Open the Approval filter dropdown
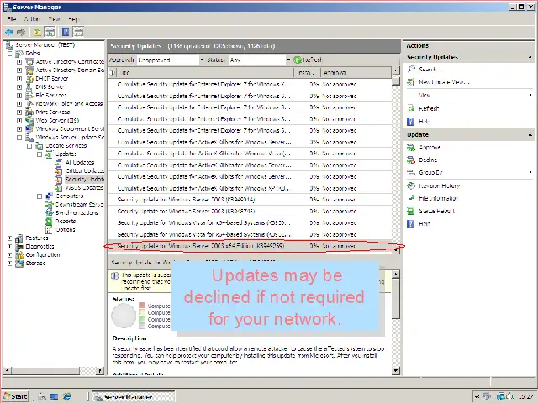This screenshot has height=403, width=538. point(202,60)
